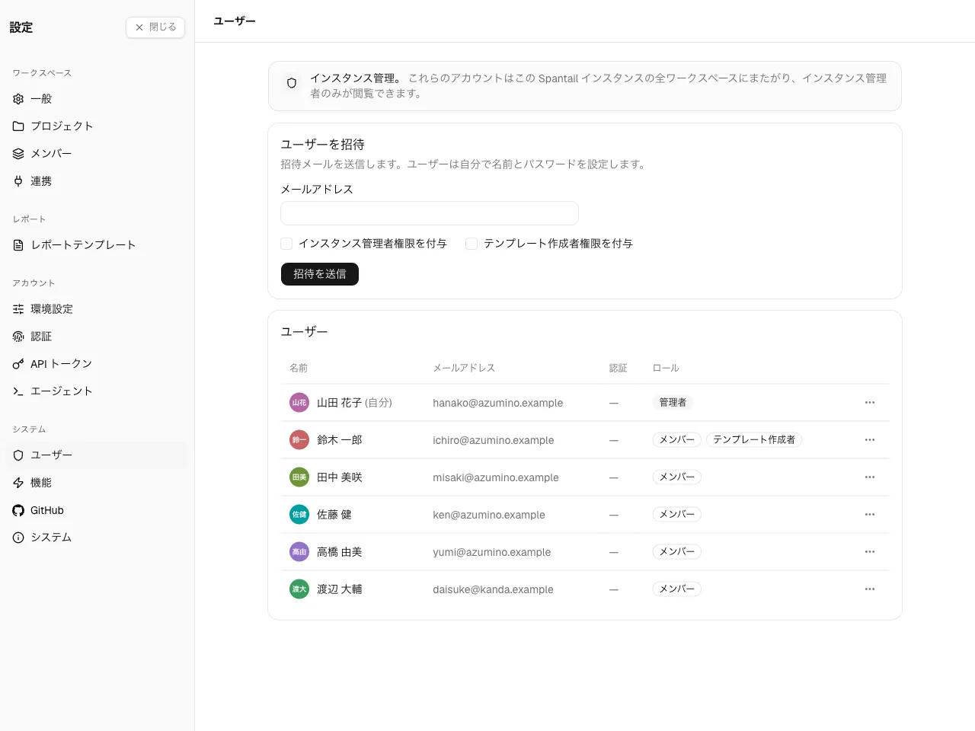Image resolution: width=975 pixels, height=731 pixels.
Task: Click the folder icon beside プロジェクト
Action: tap(18, 126)
